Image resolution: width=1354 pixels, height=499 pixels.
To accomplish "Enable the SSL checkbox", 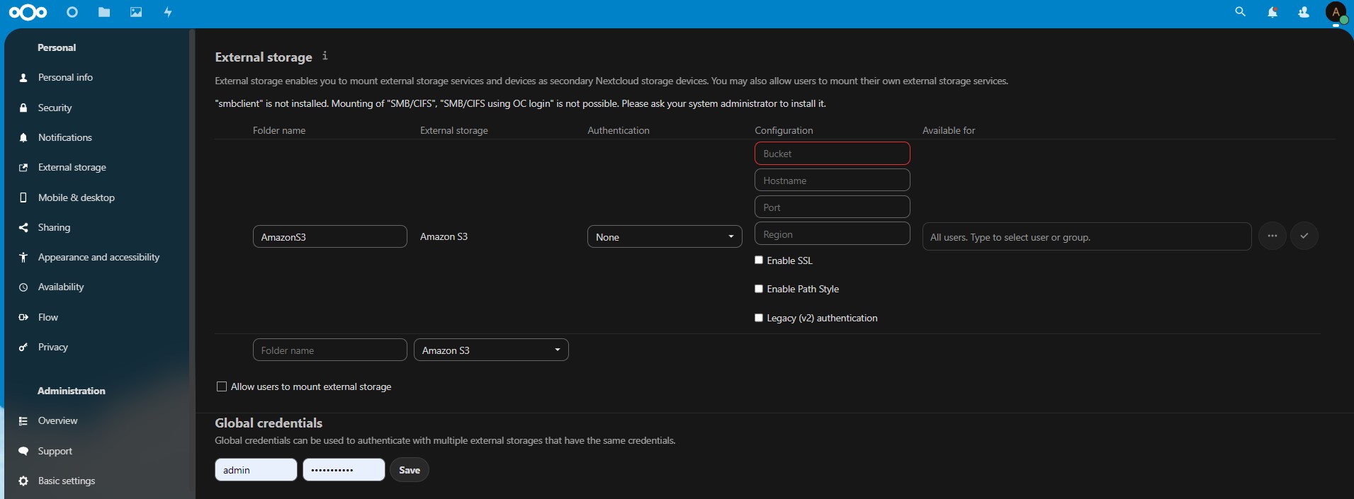I will click(759, 260).
